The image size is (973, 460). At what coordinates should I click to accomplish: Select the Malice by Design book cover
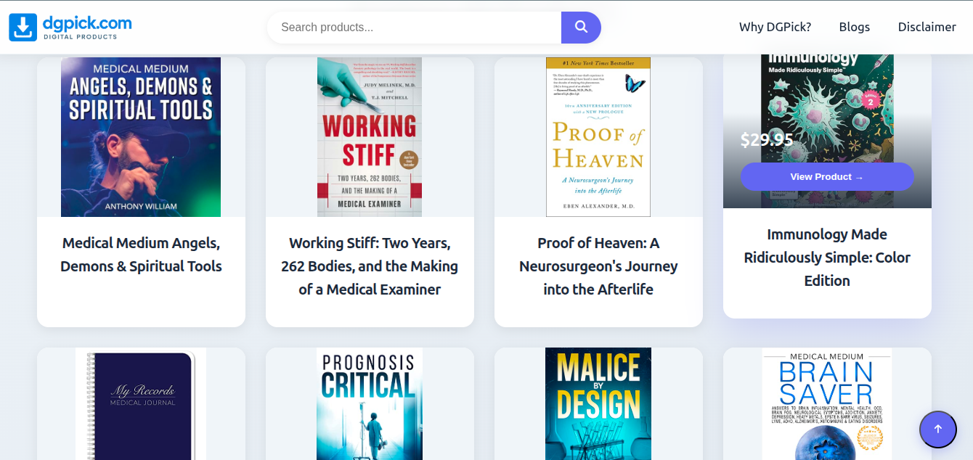click(598, 404)
